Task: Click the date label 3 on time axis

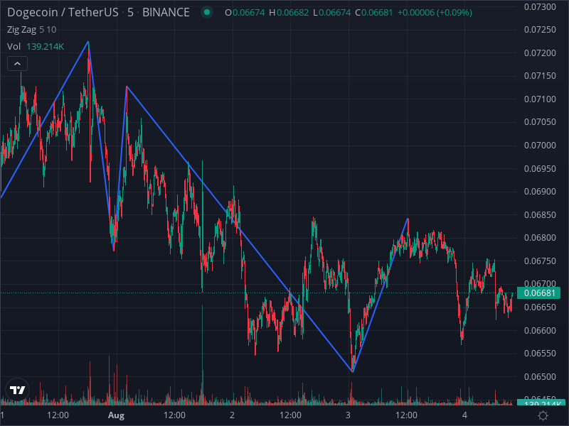Action: tap(349, 415)
